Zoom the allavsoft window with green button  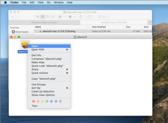pyautogui.click(x=19, y=37)
